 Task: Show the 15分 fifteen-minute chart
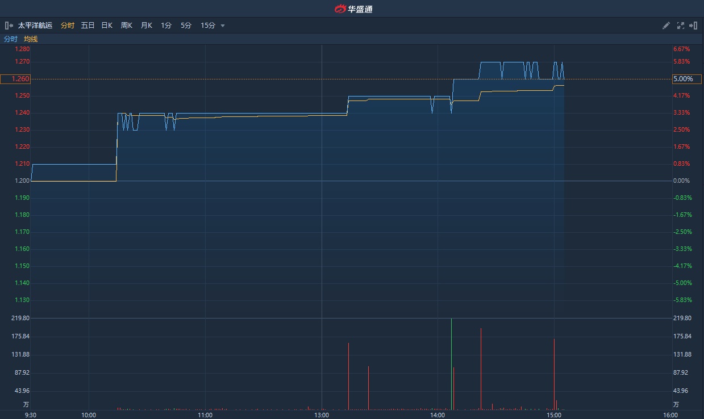click(207, 26)
